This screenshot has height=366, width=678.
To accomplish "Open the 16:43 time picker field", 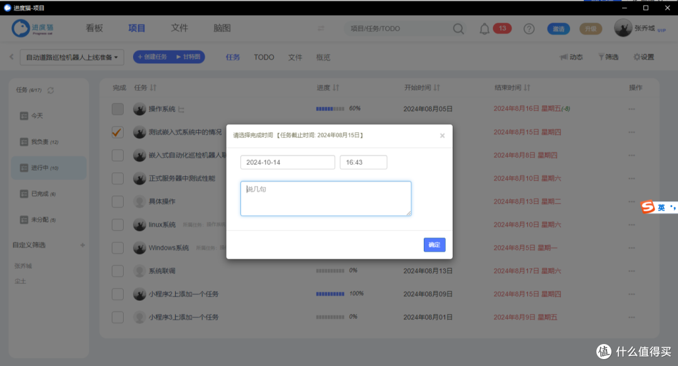I will pos(363,162).
